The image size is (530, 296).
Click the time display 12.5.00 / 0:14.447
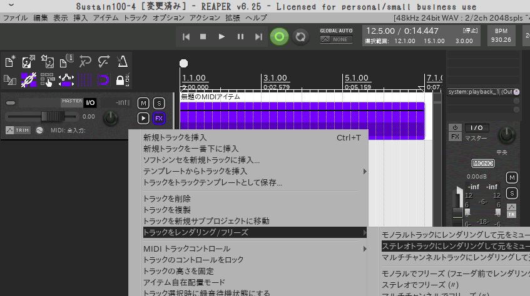pos(402,31)
